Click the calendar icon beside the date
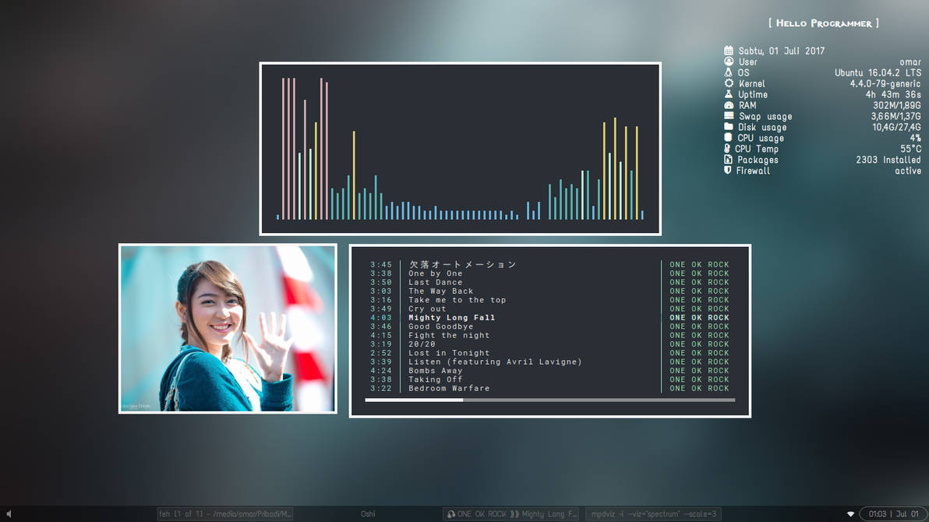Image resolution: width=929 pixels, height=522 pixels. [729, 50]
